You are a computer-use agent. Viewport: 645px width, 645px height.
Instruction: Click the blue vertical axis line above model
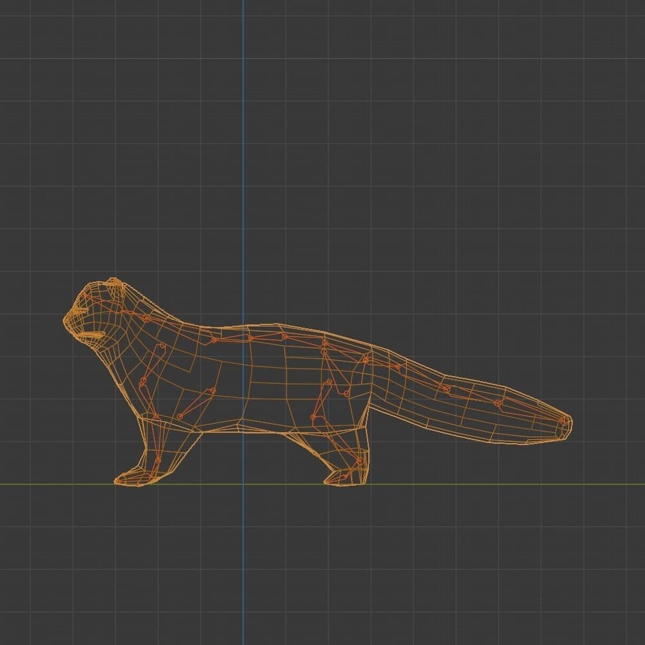pyautogui.click(x=243, y=129)
